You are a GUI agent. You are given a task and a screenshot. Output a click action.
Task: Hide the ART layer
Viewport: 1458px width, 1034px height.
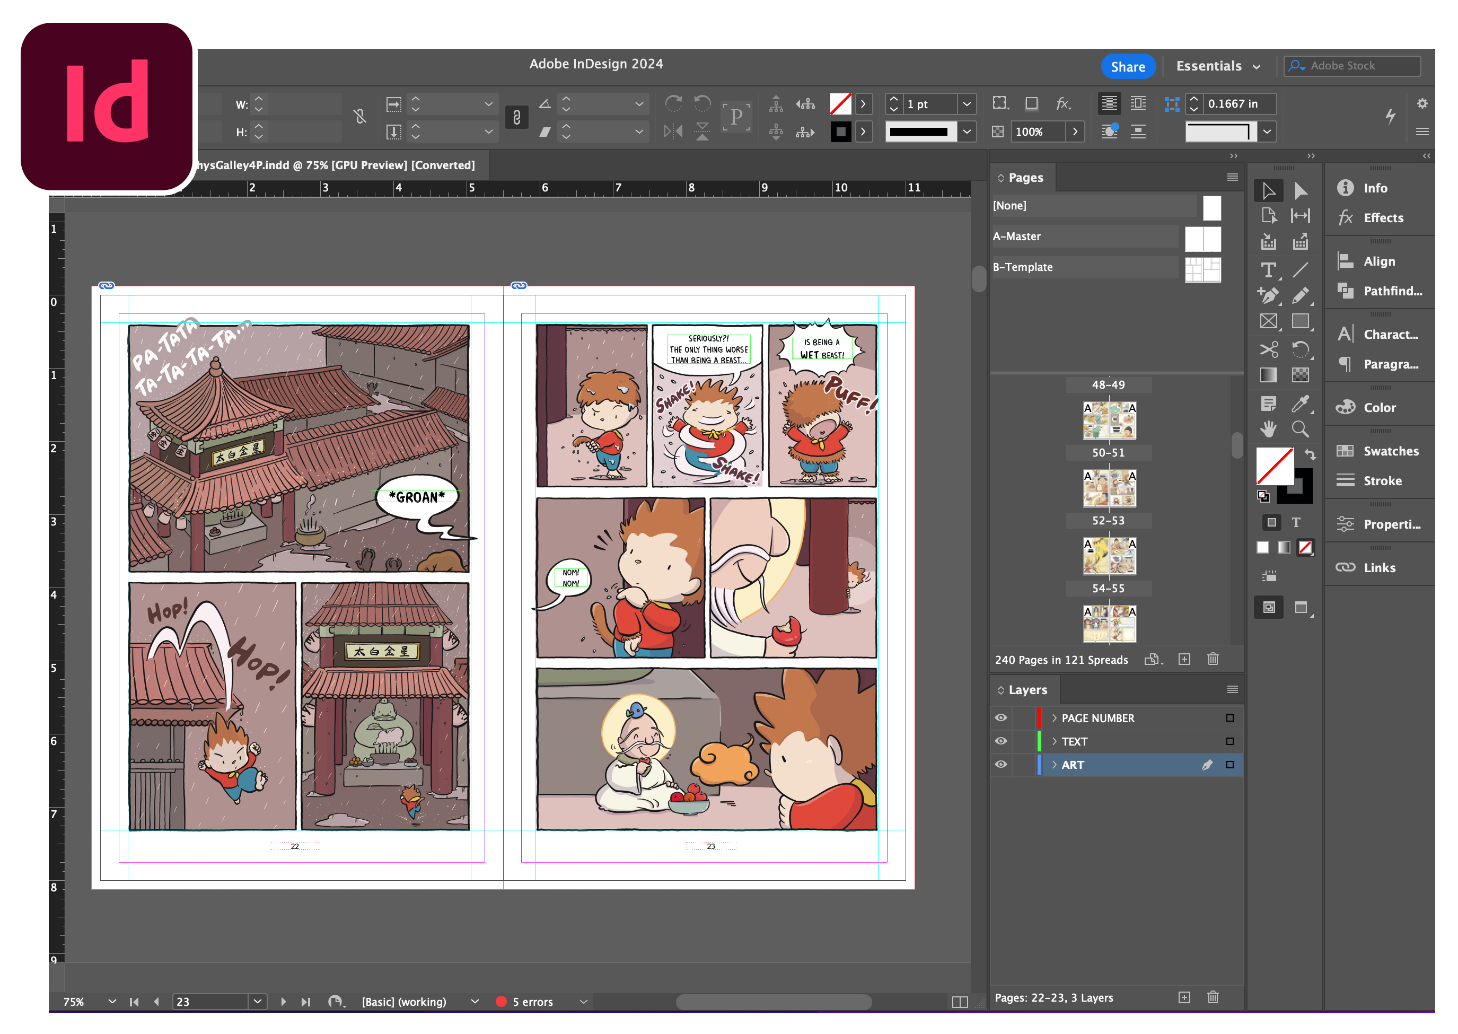click(x=1001, y=764)
